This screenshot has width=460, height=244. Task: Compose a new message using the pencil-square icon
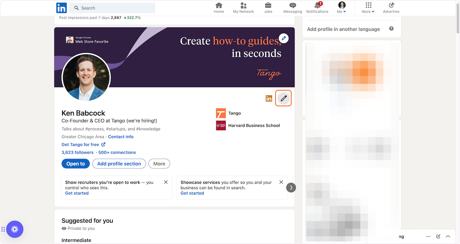click(438, 236)
